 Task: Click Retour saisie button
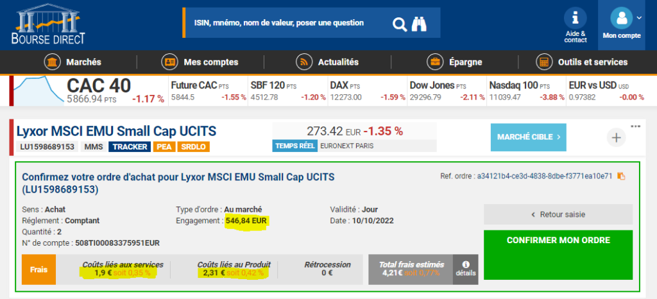[x=558, y=214]
